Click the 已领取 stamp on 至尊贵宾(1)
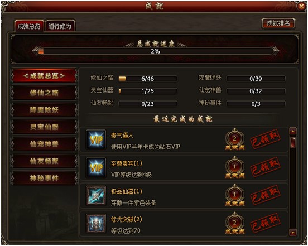The height and width of the screenshot is (246, 308). click(265, 167)
